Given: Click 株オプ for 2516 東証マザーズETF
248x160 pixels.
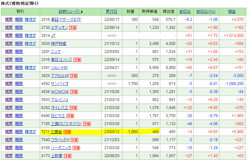Looking at the screenshot, I should click(30, 20).
